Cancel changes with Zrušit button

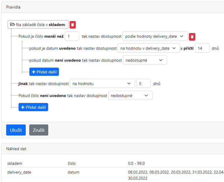click(39, 130)
